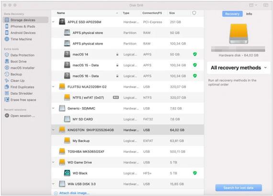Click the macOS 15 - Data volume icon

67,65
